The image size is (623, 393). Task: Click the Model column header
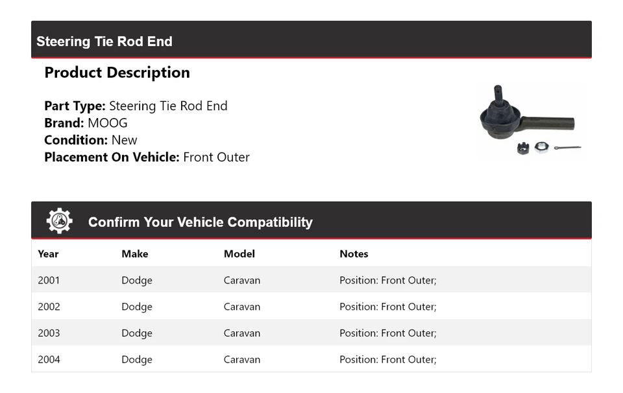pos(239,254)
